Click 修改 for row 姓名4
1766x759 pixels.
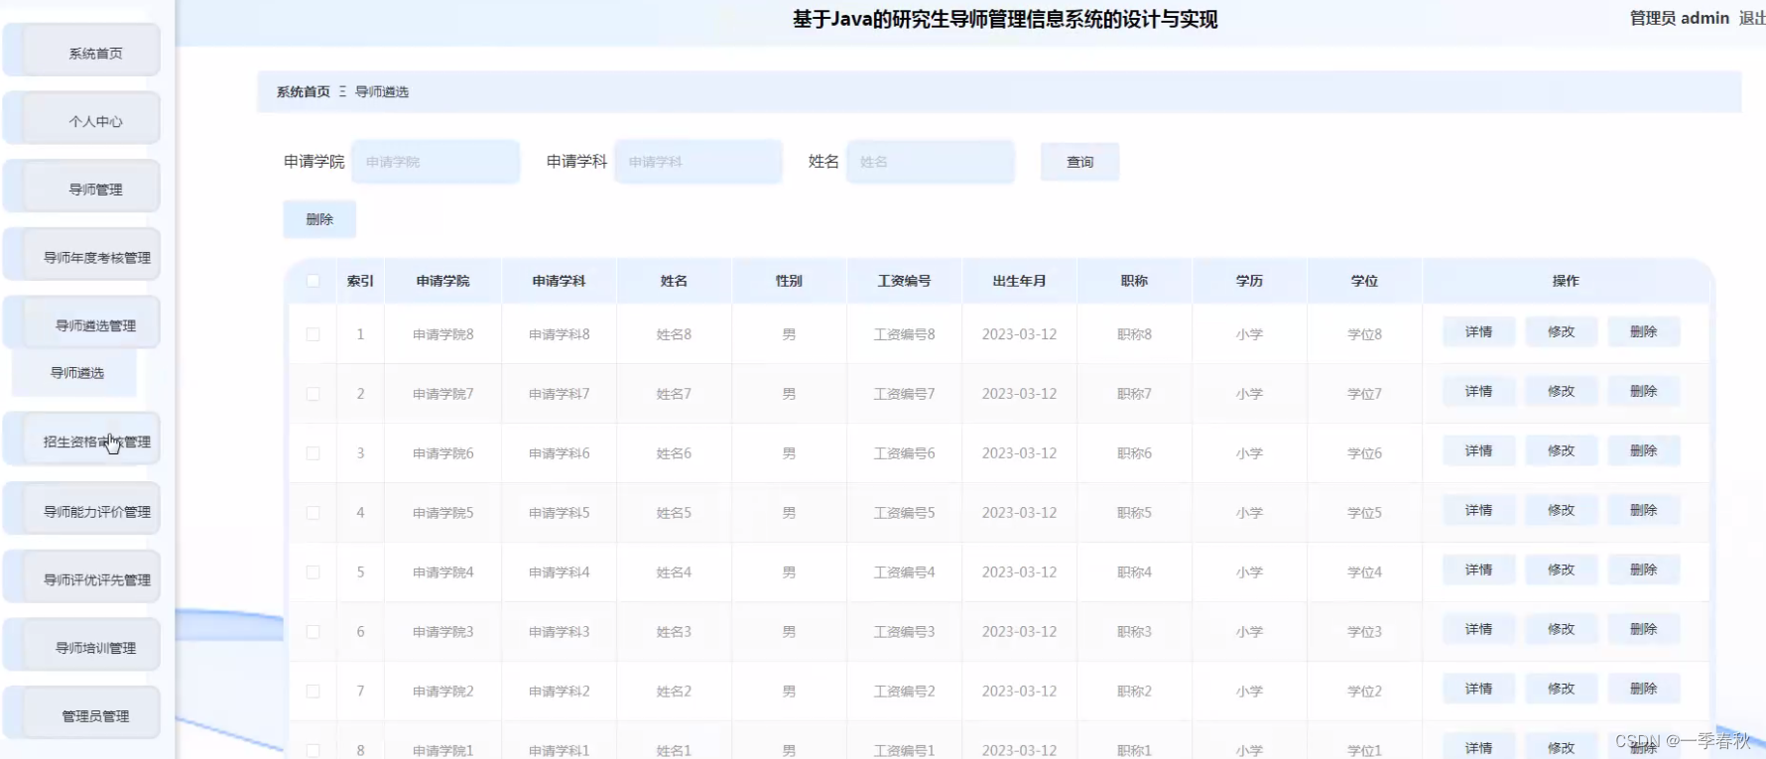tap(1561, 570)
